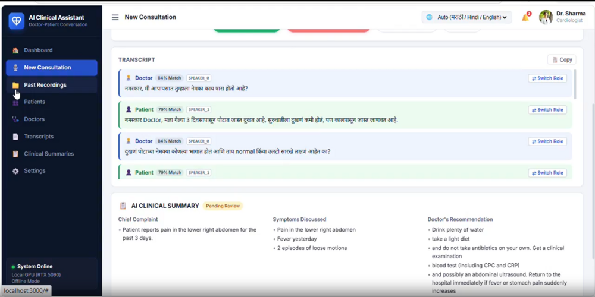Open the Dashboard house icon
Viewport: 595px width, 297px height.
point(15,50)
